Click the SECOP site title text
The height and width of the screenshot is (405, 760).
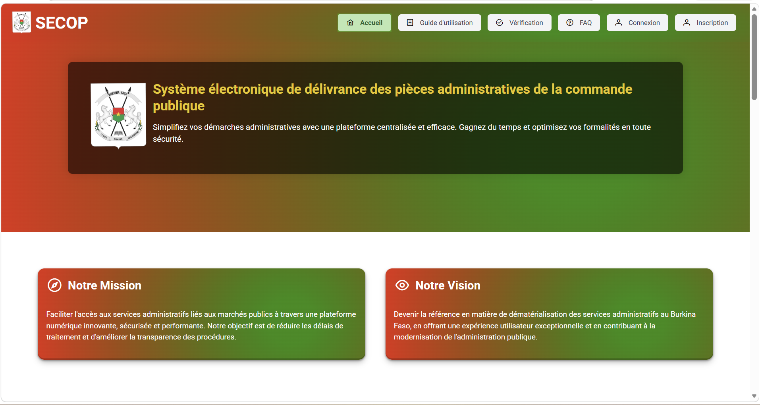tap(62, 23)
